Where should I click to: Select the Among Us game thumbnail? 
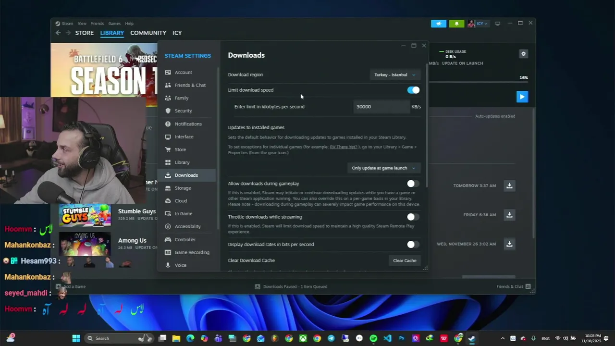point(85,244)
